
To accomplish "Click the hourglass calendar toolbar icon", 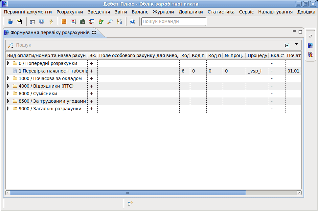I will click(92, 22).
